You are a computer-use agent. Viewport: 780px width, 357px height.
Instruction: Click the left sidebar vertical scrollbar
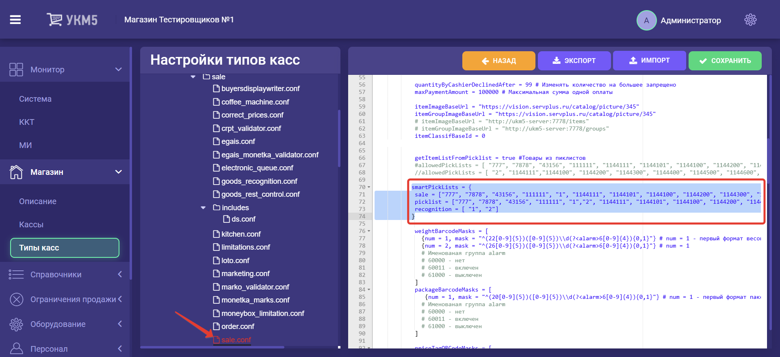click(131, 163)
